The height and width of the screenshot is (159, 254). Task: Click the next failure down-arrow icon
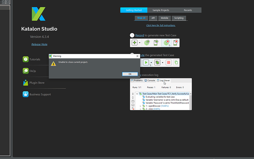pyautogui.click(x=133, y=105)
